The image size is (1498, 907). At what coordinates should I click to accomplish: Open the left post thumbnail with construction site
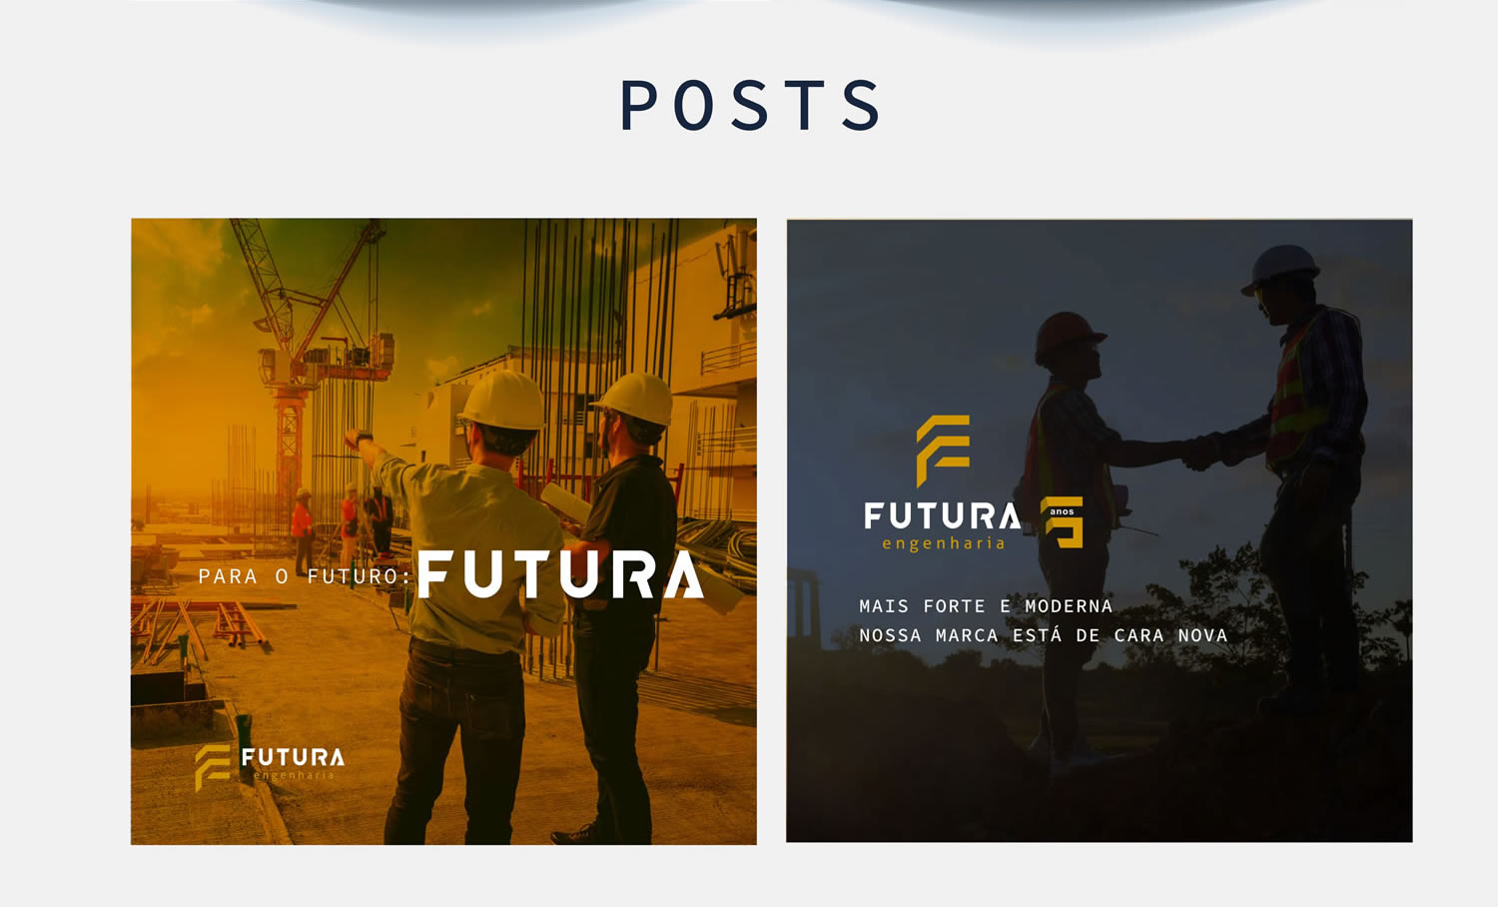pos(443,531)
